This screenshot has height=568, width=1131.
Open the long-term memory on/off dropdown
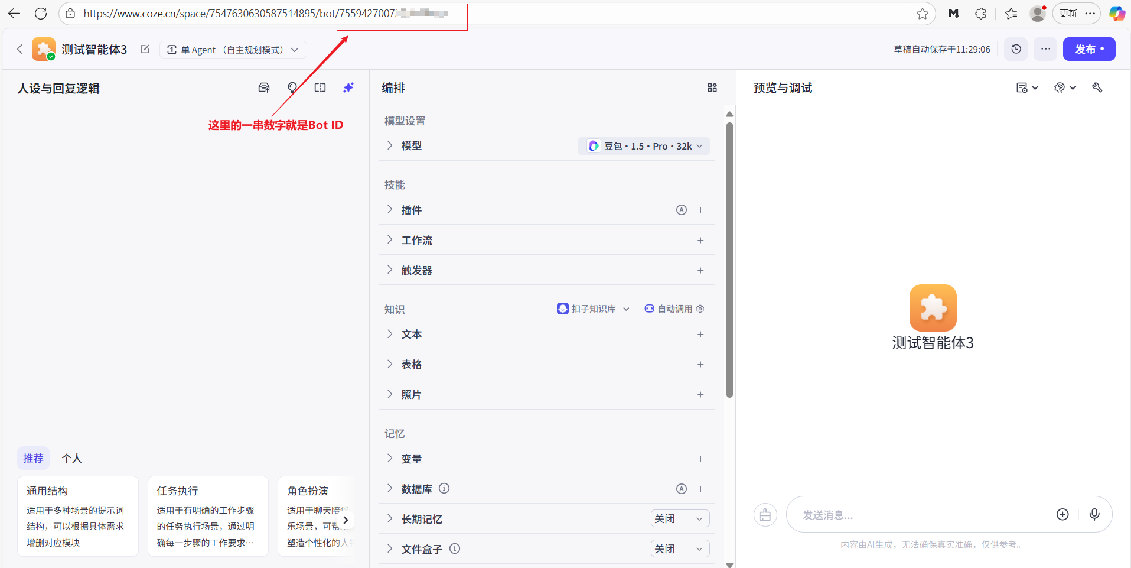[679, 519]
